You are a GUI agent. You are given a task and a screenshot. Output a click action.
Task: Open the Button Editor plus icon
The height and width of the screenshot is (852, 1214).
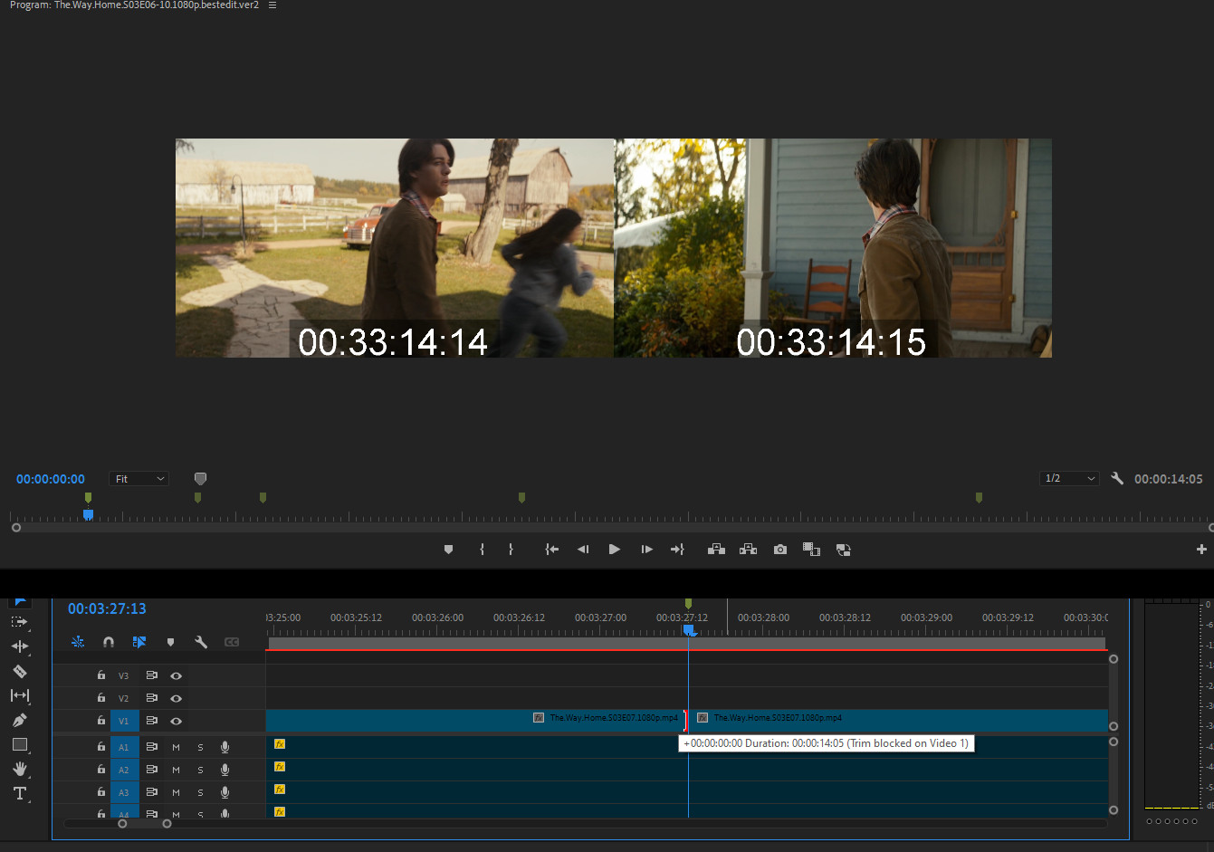point(1201,550)
